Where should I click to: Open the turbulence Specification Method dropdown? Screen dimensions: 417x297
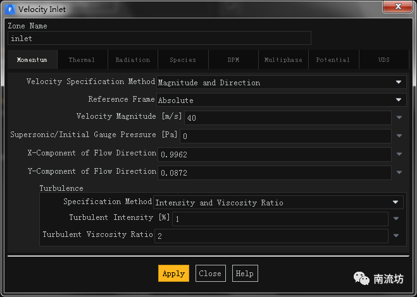pyautogui.click(x=395, y=203)
